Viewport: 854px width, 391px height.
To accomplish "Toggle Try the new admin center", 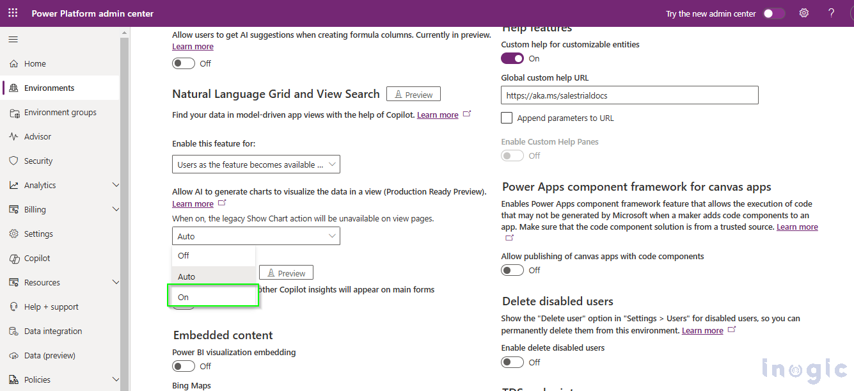I will pos(774,13).
